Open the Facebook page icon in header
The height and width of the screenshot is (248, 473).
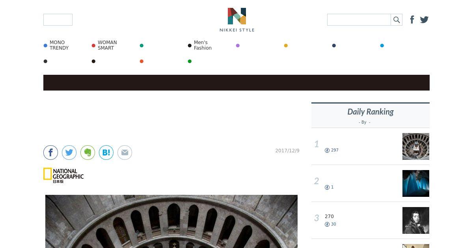point(412,20)
